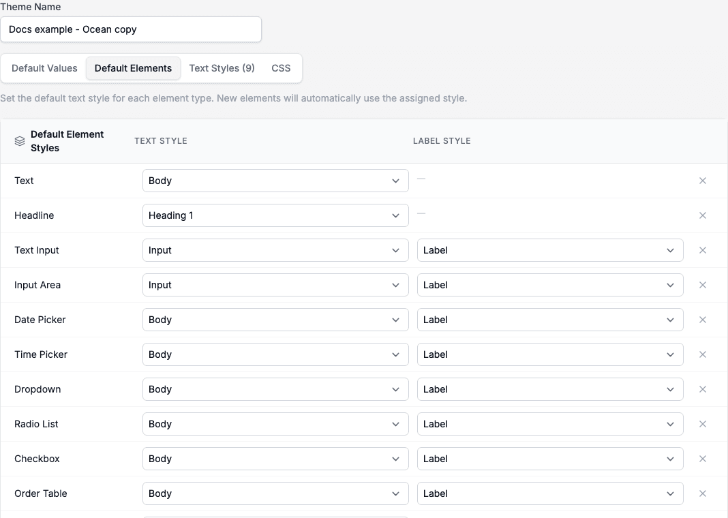Screen dimensions: 728x518
Task: Open Time Picker label style dropdown
Action: point(550,354)
